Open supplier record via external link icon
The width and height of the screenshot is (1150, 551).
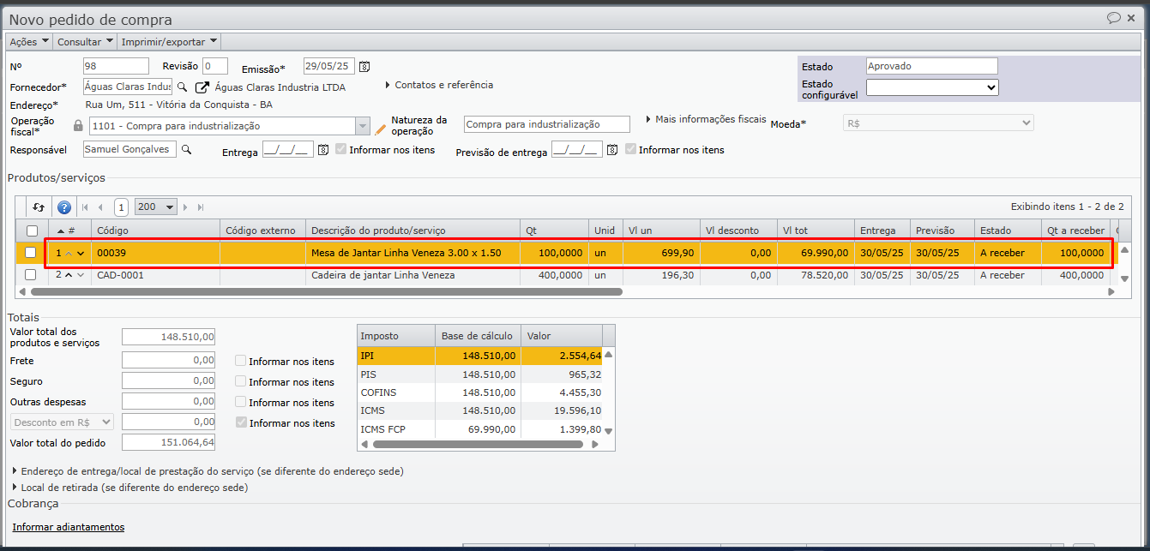202,87
